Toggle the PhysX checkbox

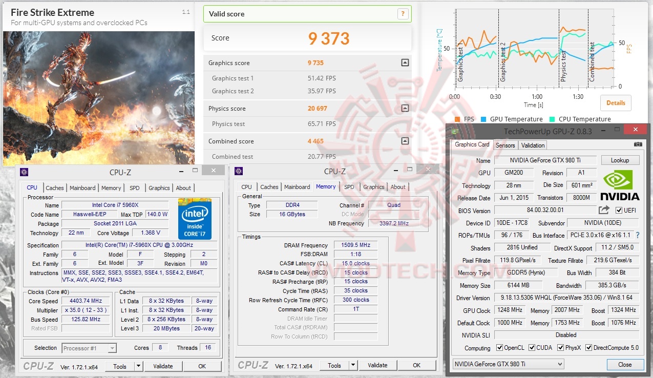pyautogui.click(x=560, y=348)
